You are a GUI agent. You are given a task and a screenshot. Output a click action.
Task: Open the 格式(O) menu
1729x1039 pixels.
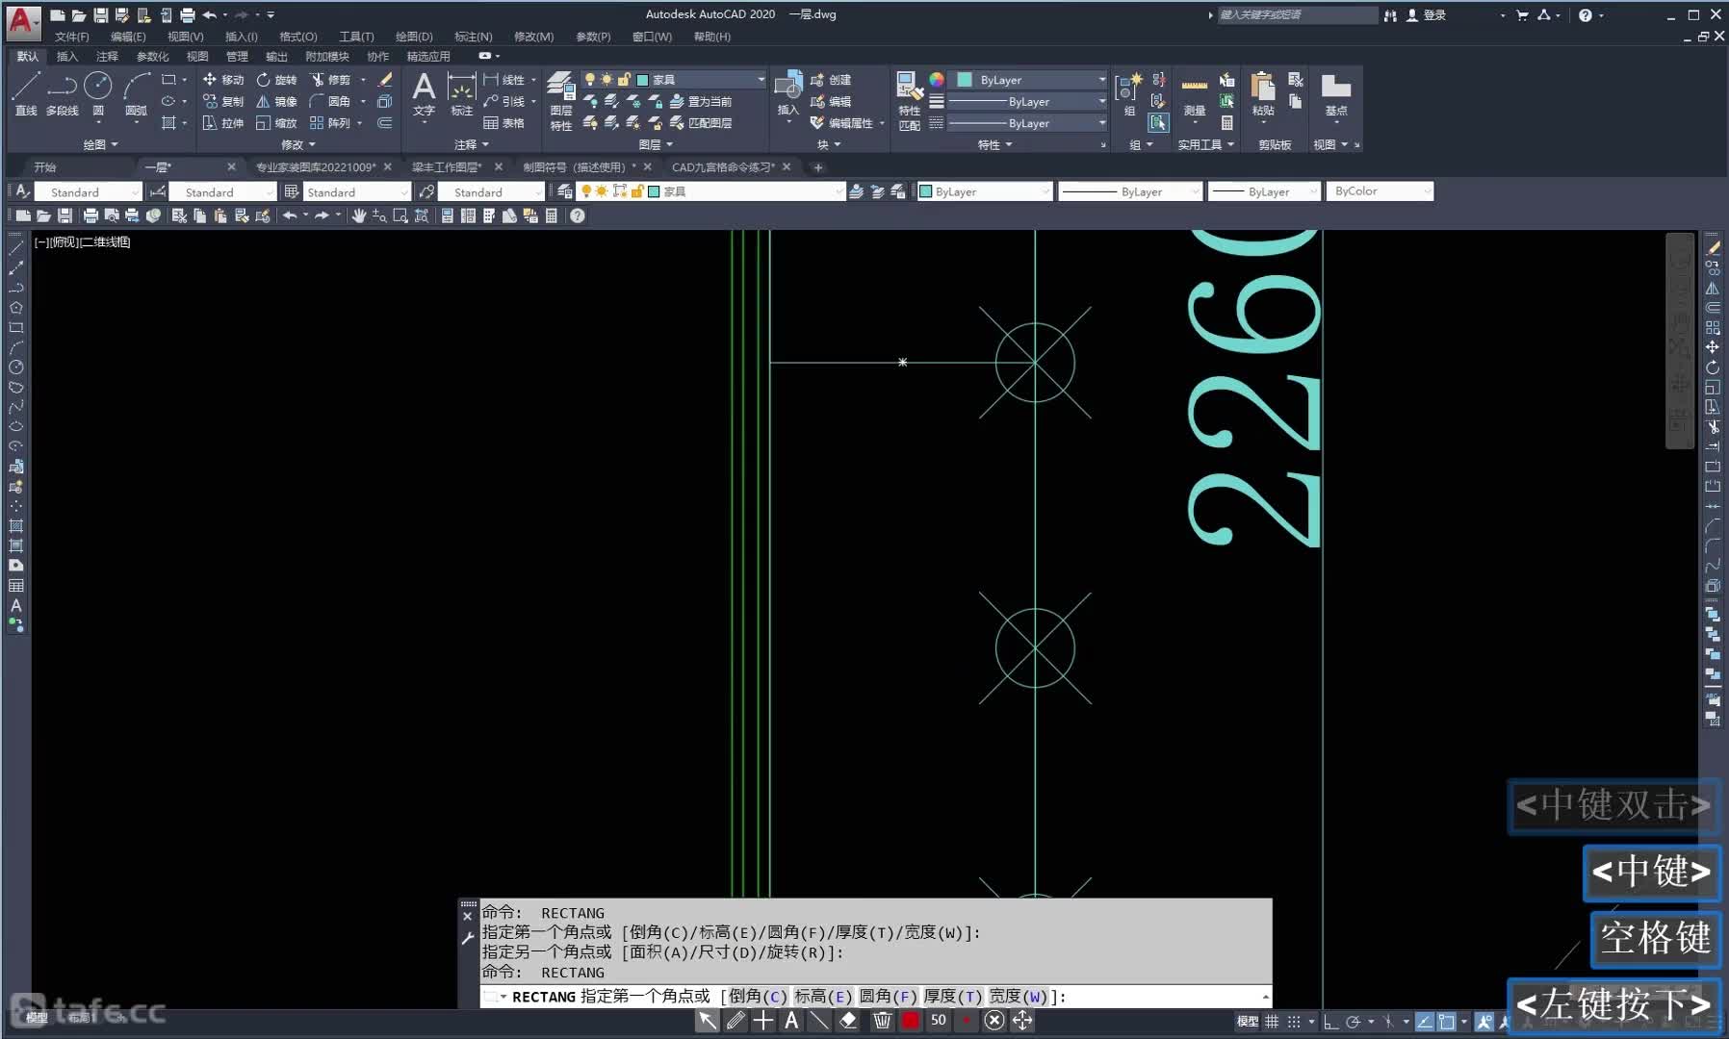coord(298,37)
